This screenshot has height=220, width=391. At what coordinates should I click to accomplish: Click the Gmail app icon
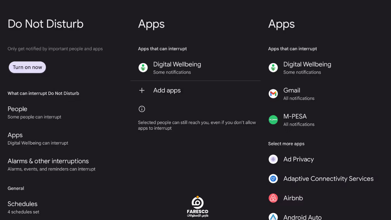tap(273, 94)
